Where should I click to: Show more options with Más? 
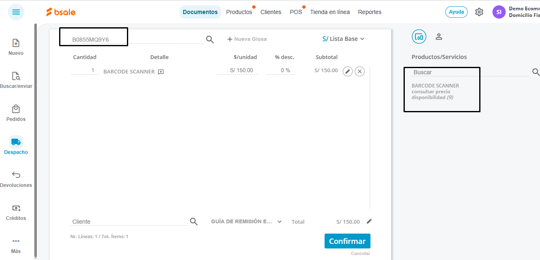click(x=16, y=246)
